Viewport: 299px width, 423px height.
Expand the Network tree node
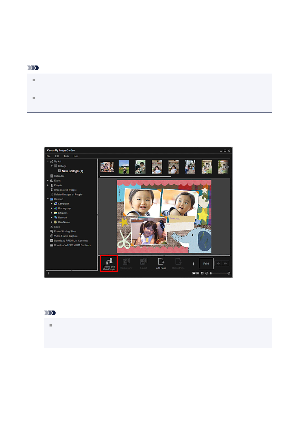click(52, 217)
